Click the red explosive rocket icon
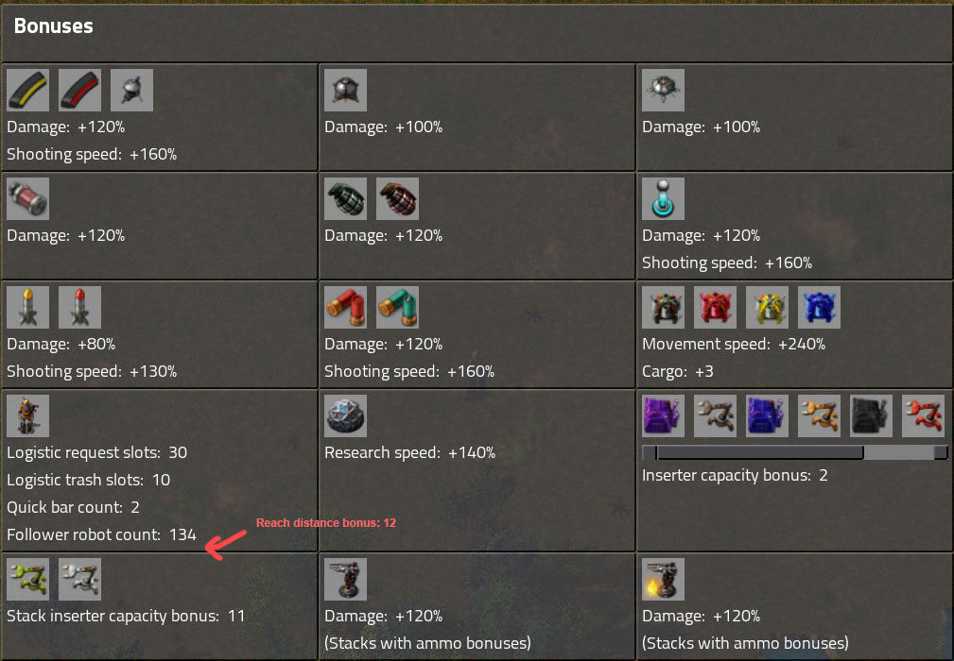The height and width of the screenshot is (661, 954). (79, 308)
